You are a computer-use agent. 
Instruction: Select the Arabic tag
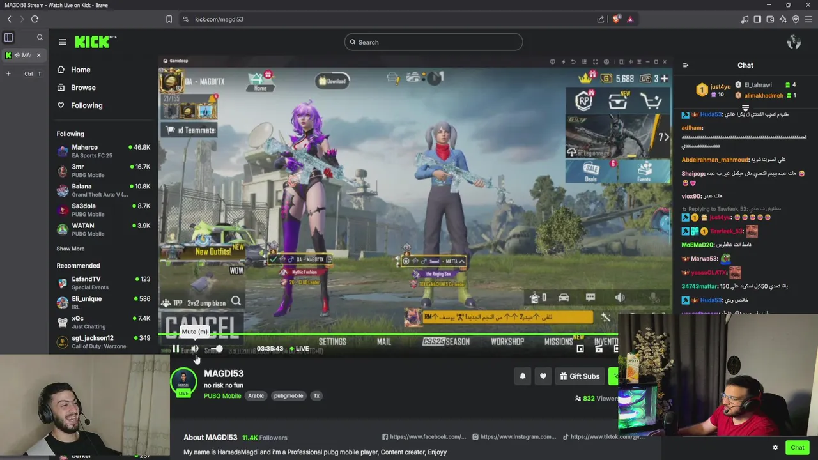click(x=256, y=396)
